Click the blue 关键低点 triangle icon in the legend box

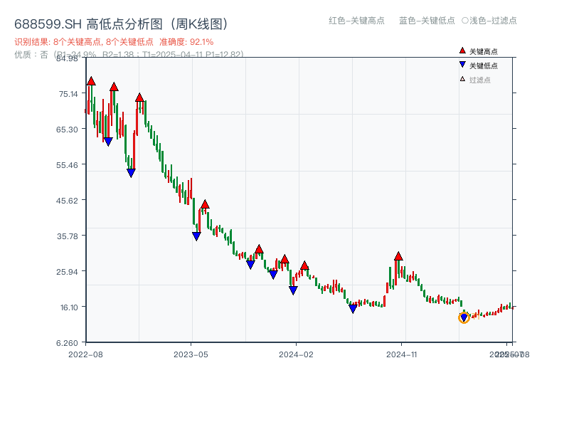point(462,64)
